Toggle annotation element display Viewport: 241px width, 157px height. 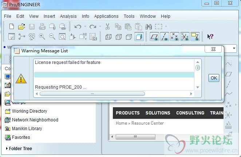point(195,37)
